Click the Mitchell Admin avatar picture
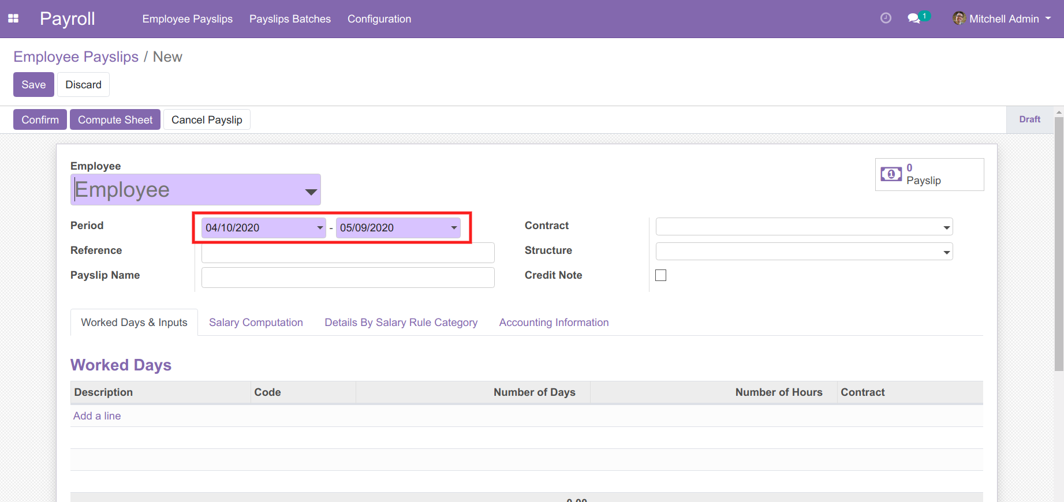Image resolution: width=1064 pixels, height=502 pixels. (959, 18)
